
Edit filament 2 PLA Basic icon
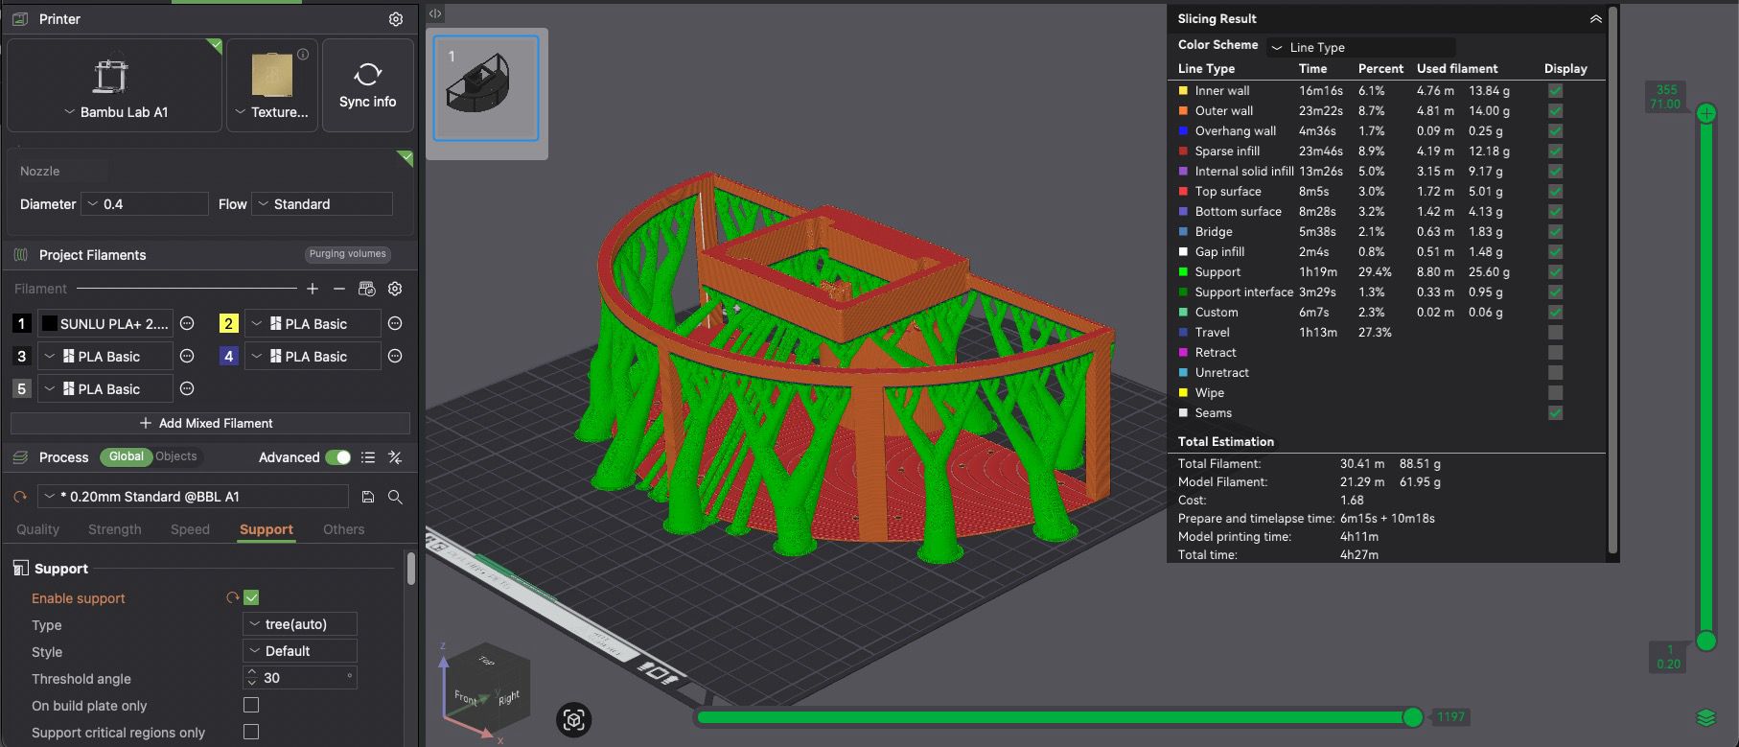pos(395,324)
